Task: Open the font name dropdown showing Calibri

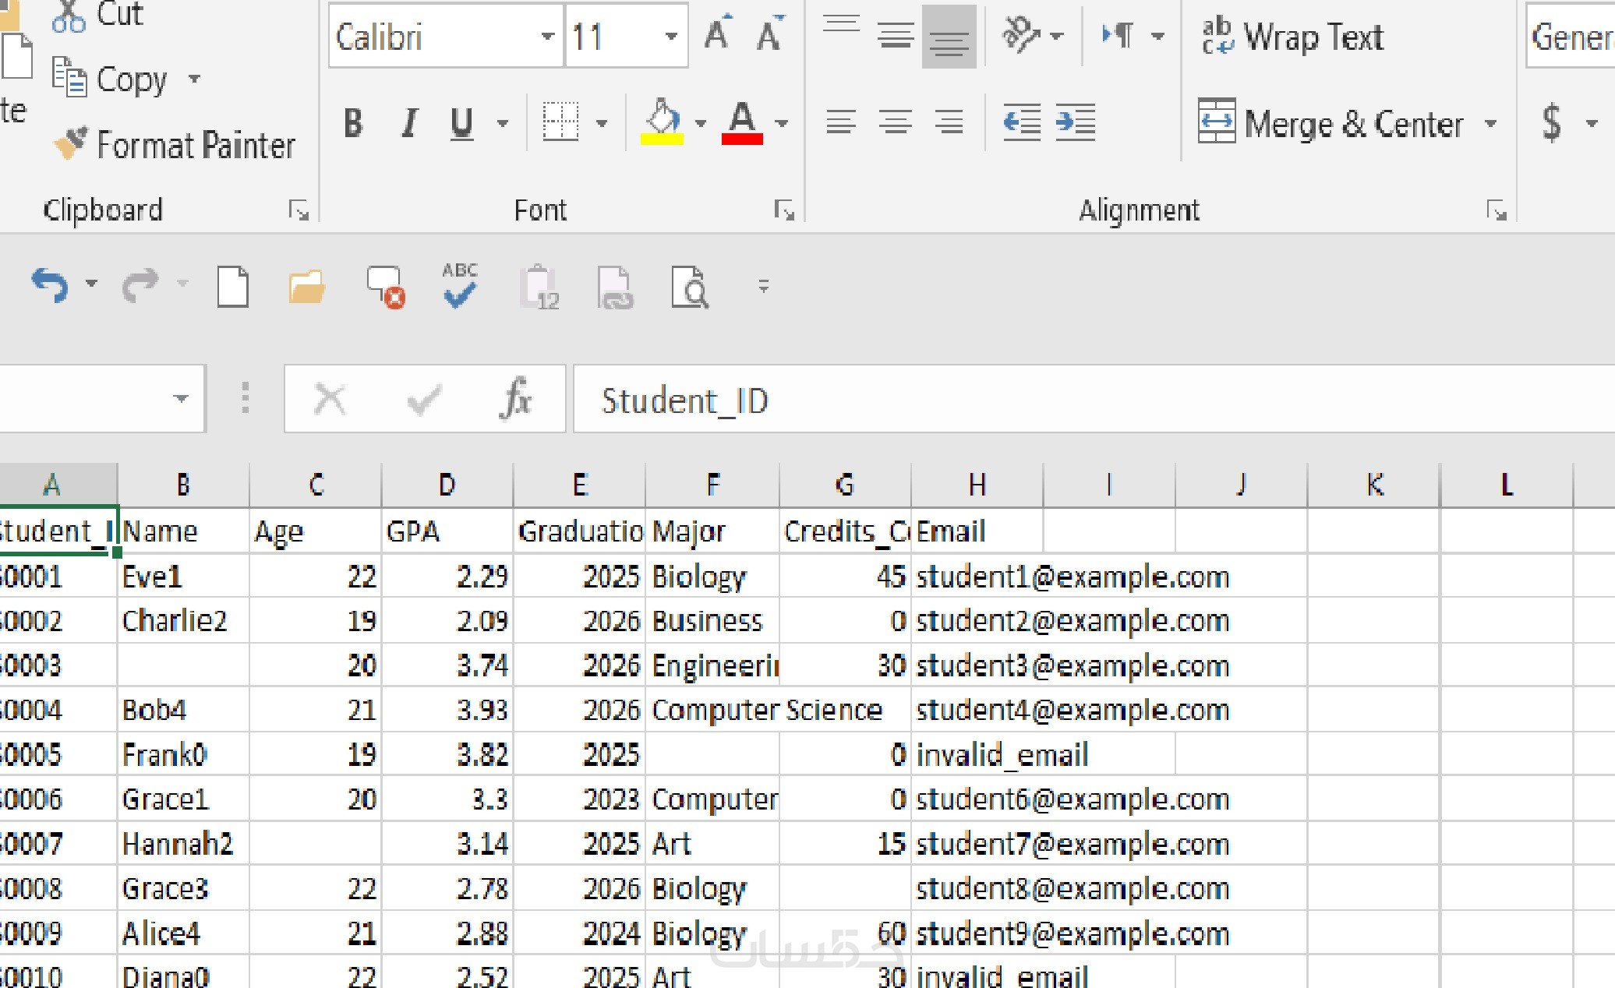Action: (547, 37)
